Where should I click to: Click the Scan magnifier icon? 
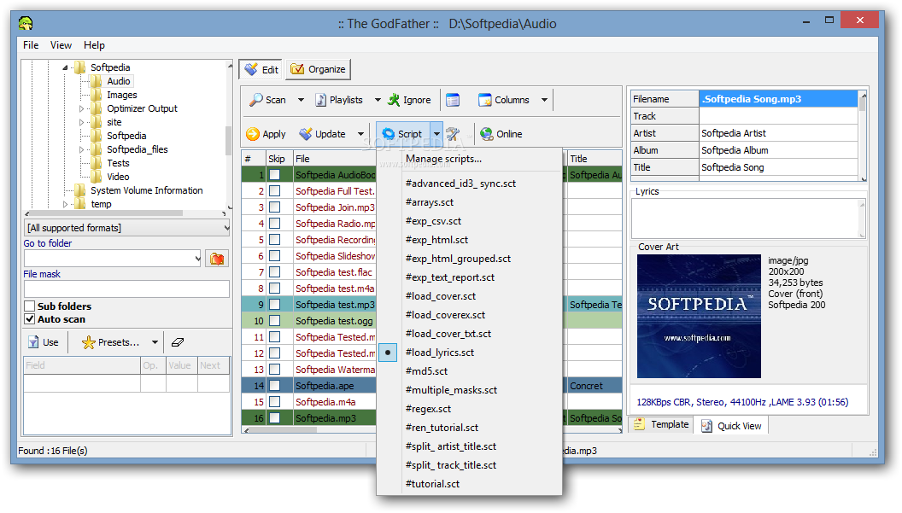[255, 100]
